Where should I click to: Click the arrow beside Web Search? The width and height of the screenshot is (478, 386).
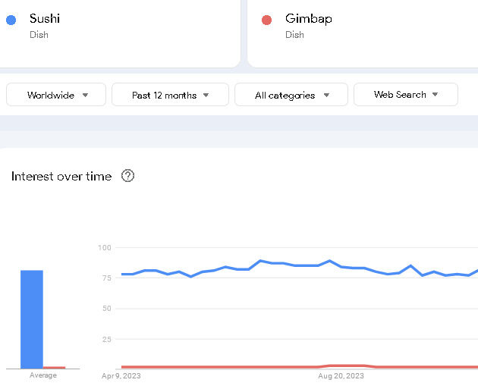[436, 95]
